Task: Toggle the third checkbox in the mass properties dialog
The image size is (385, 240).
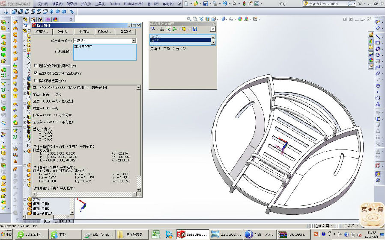Action: coord(36,80)
